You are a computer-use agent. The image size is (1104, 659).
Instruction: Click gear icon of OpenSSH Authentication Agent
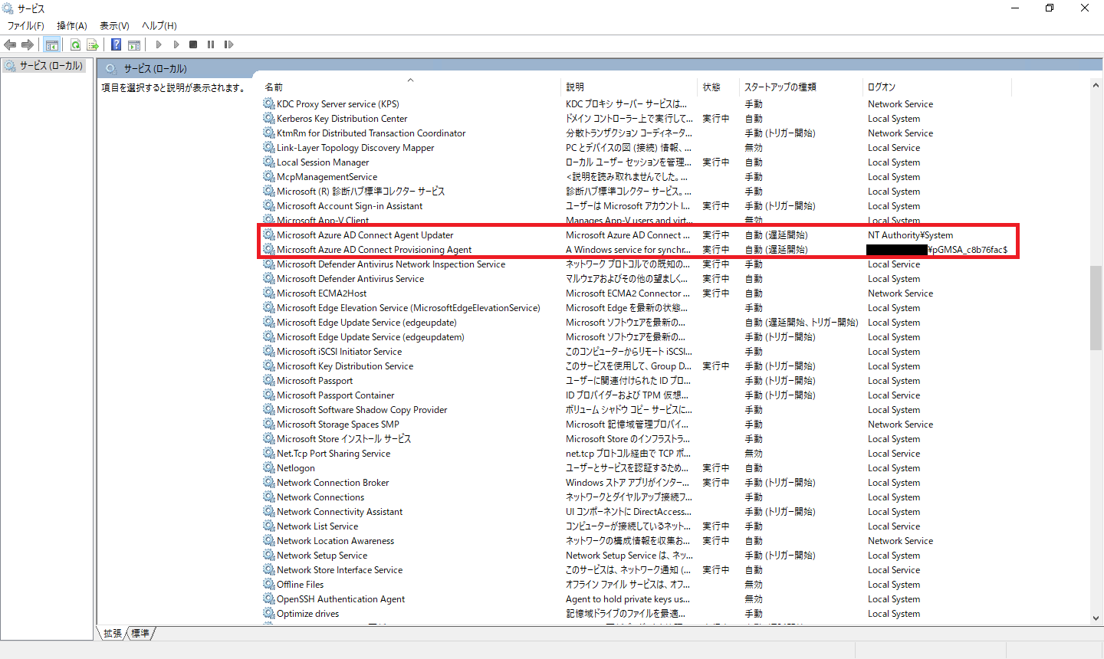(x=268, y=598)
